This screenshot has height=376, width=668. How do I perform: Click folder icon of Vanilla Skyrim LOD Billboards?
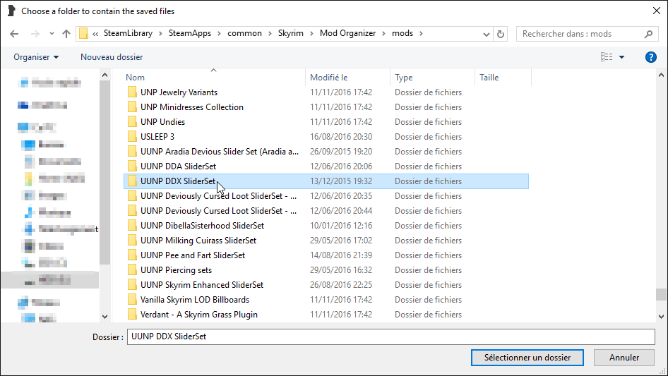(x=133, y=300)
